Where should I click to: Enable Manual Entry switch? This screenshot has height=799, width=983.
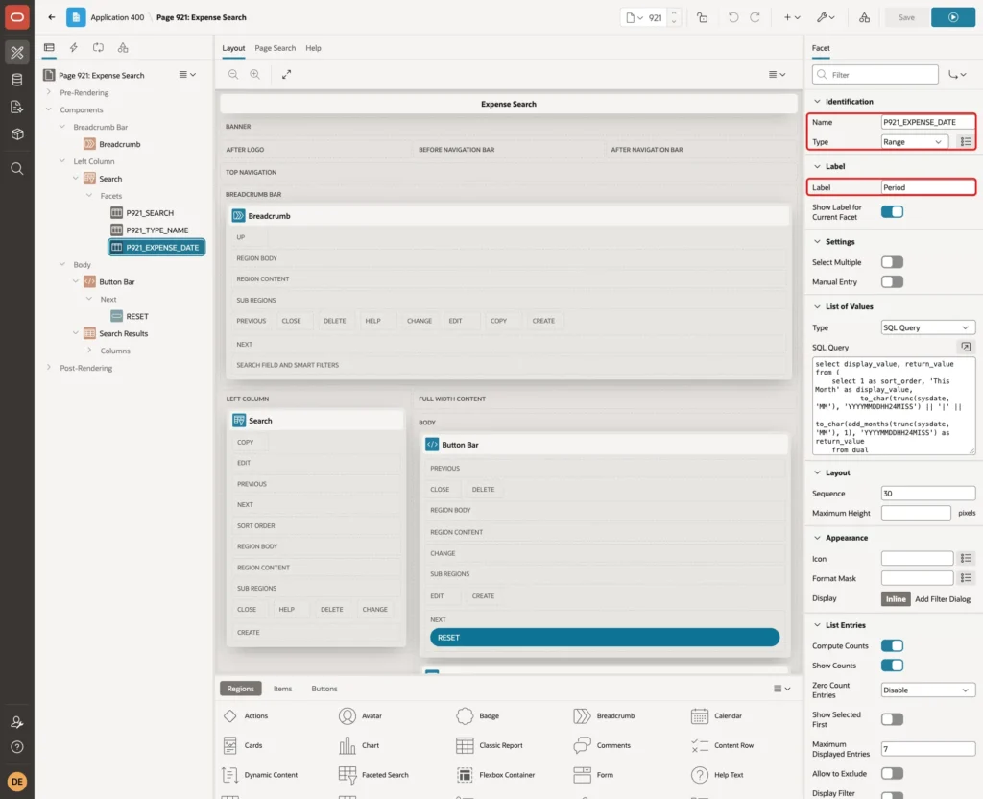click(x=892, y=282)
